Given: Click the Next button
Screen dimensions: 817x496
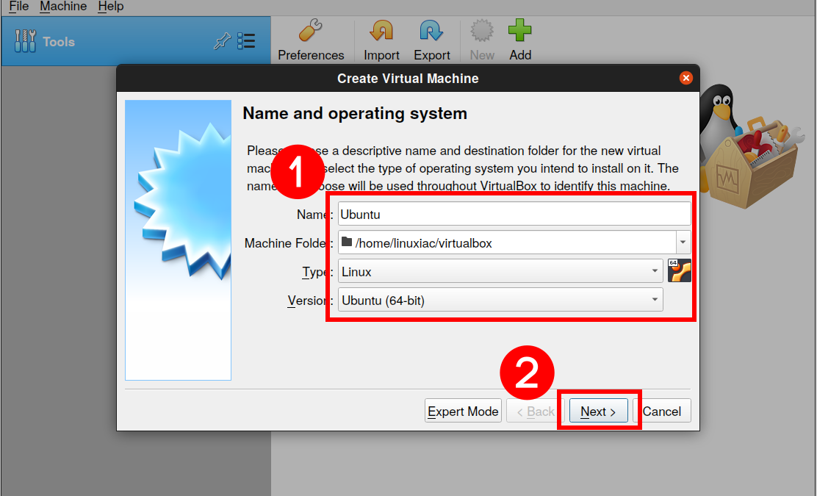Looking at the screenshot, I should tap(598, 411).
